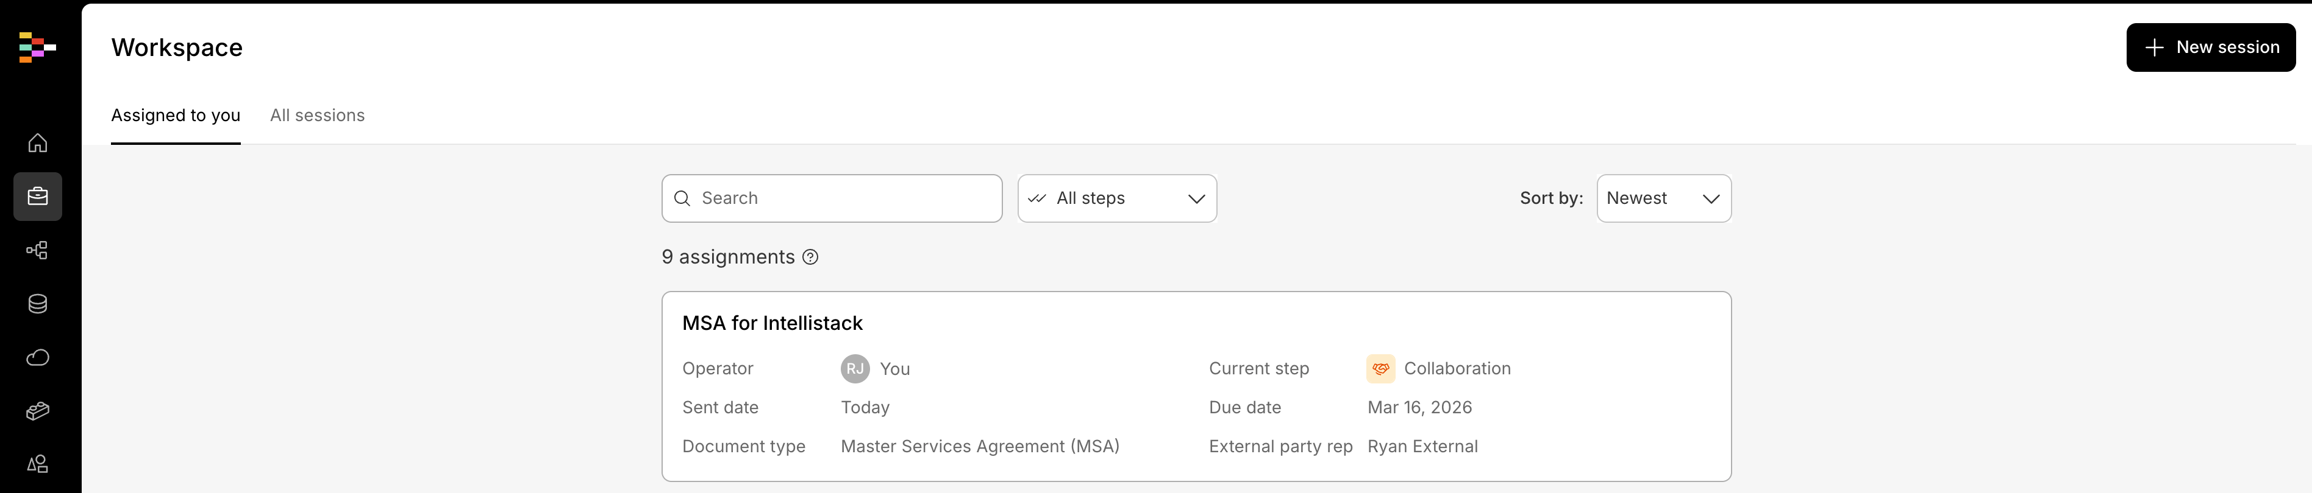Focus the Search input field
2312x493 pixels.
coord(844,198)
